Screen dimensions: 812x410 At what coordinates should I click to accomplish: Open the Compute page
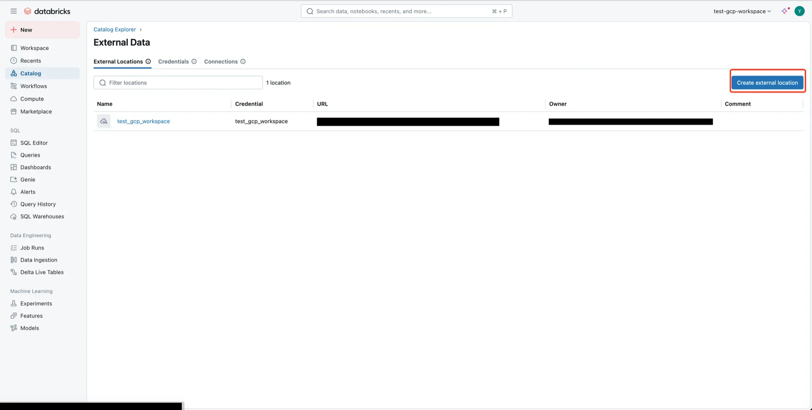(x=42, y=99)
